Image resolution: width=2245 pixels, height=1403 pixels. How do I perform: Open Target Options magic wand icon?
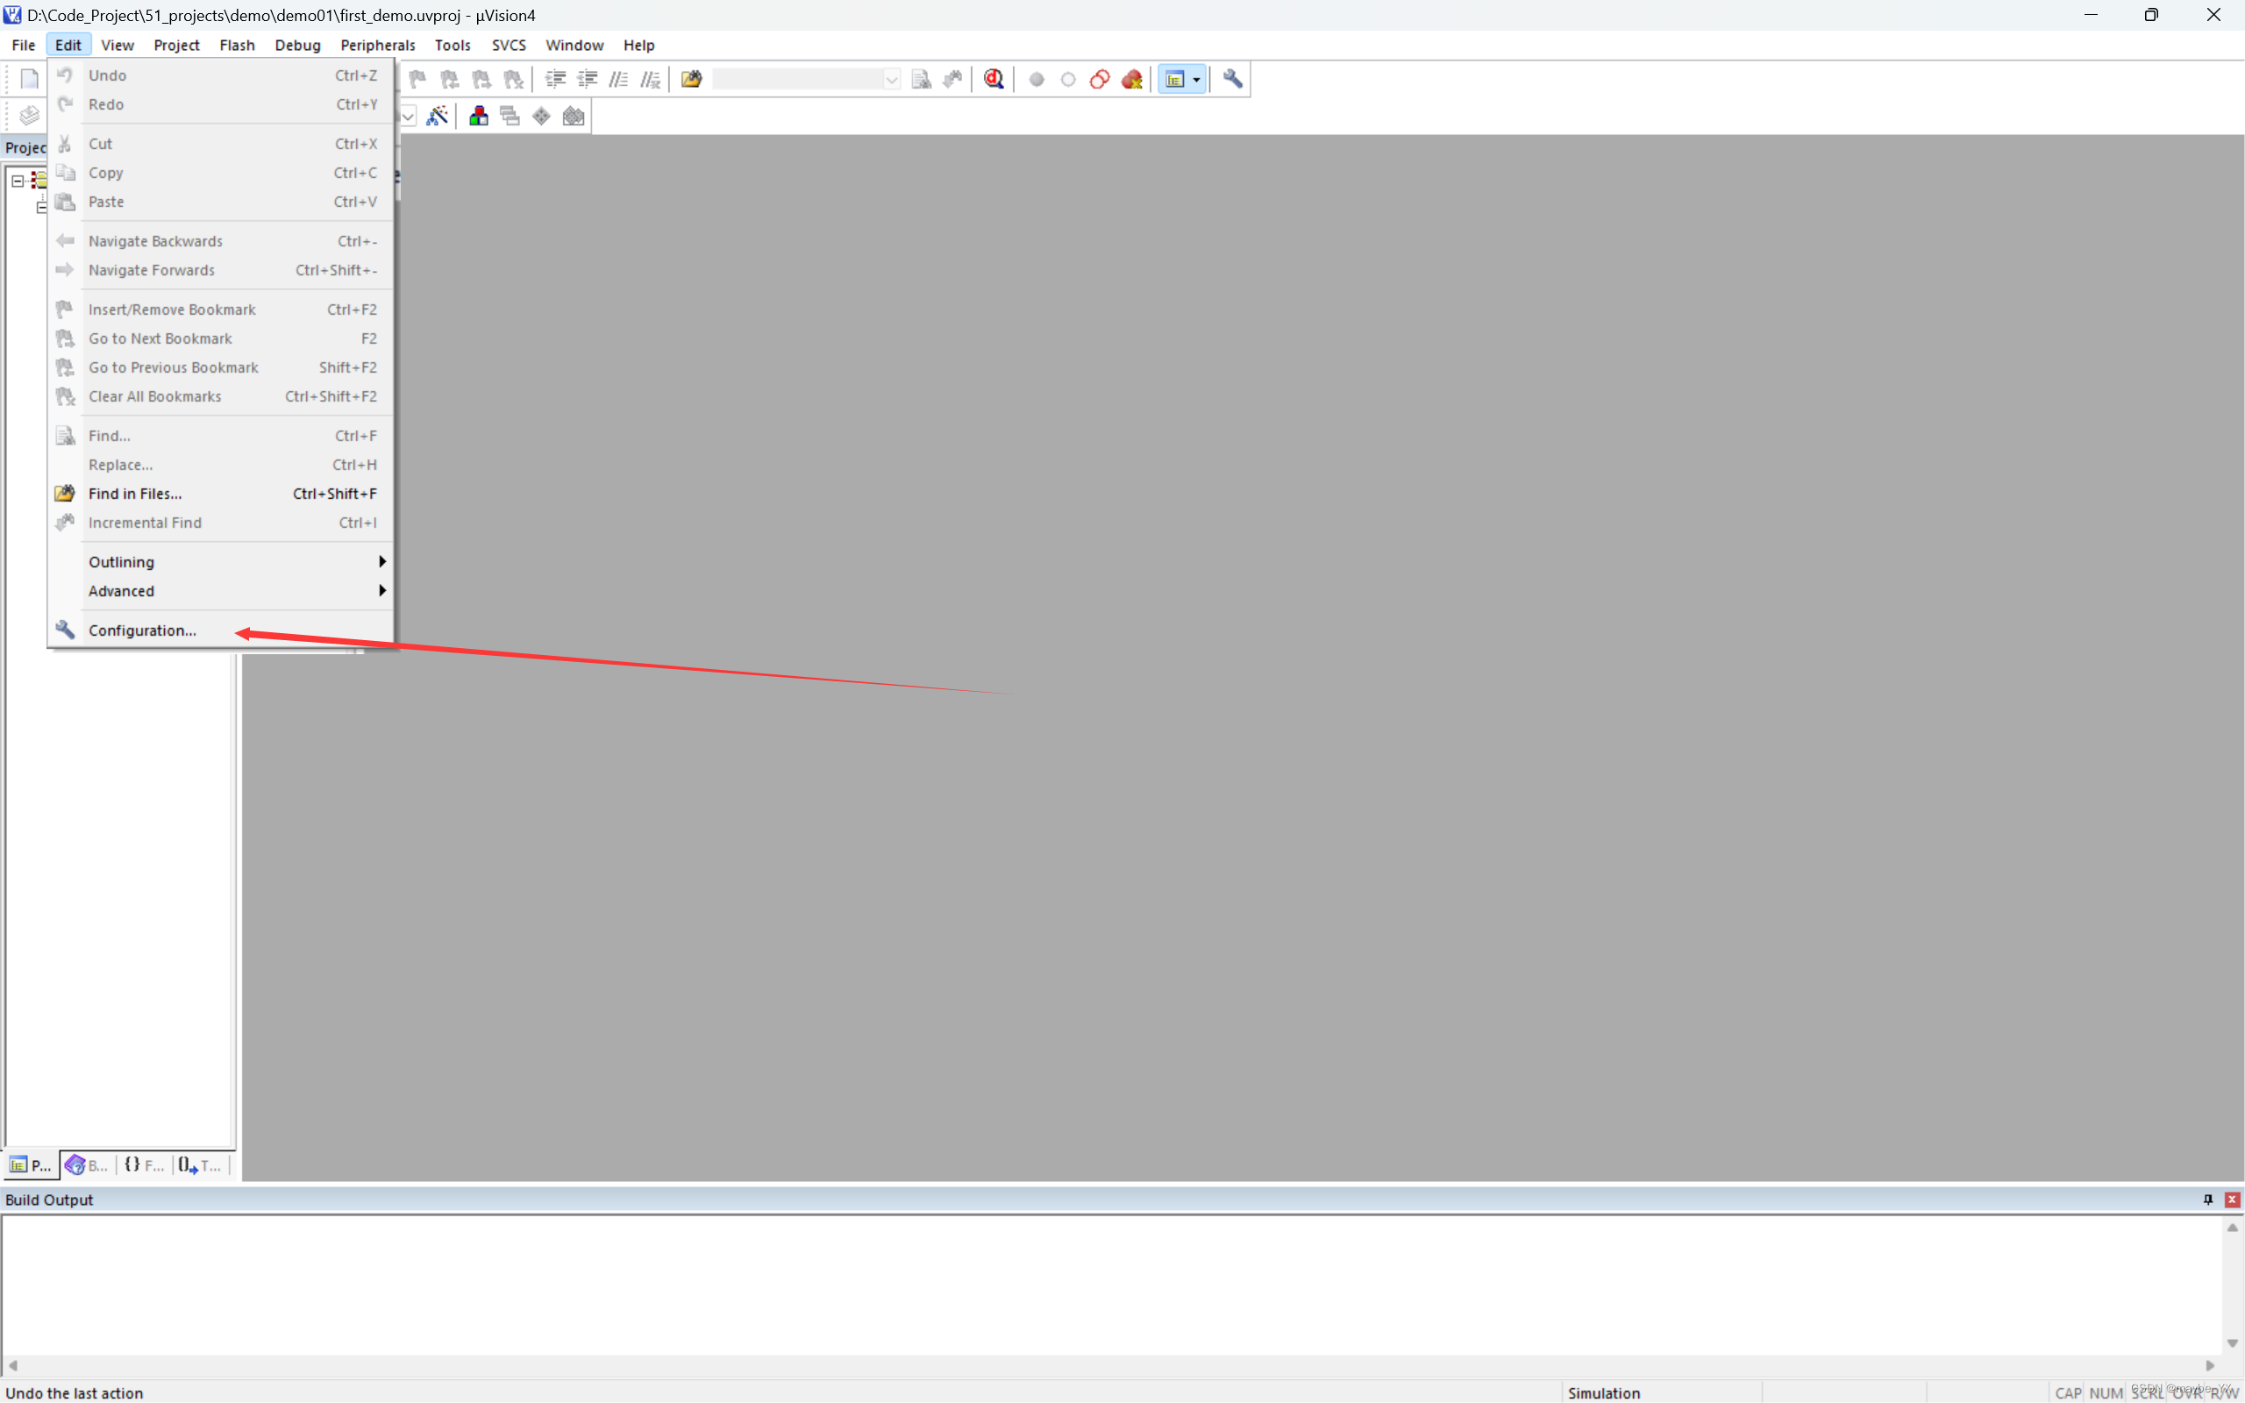[437, 116]
